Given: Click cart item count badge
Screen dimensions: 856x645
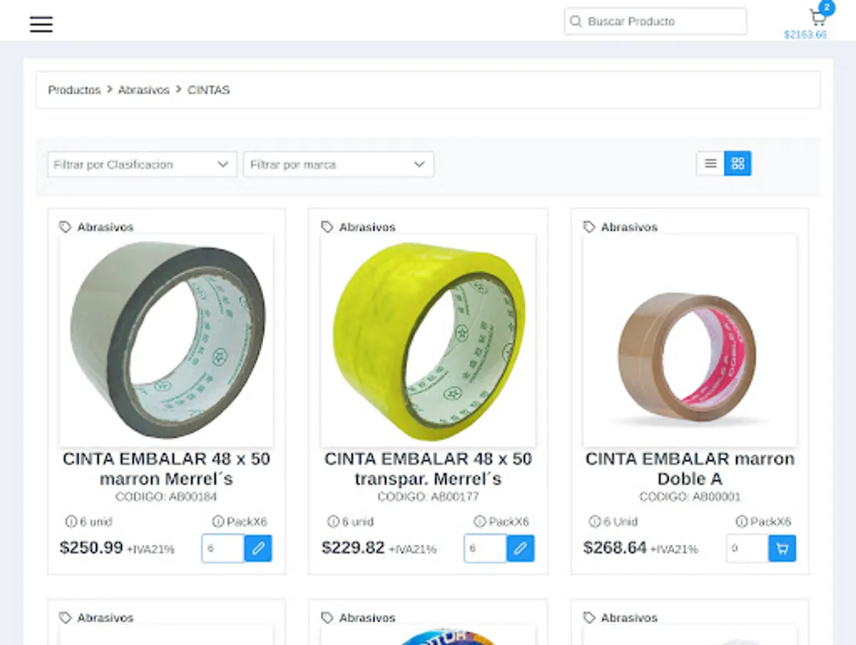Looking at the screenshot, I should pos(827,8).
